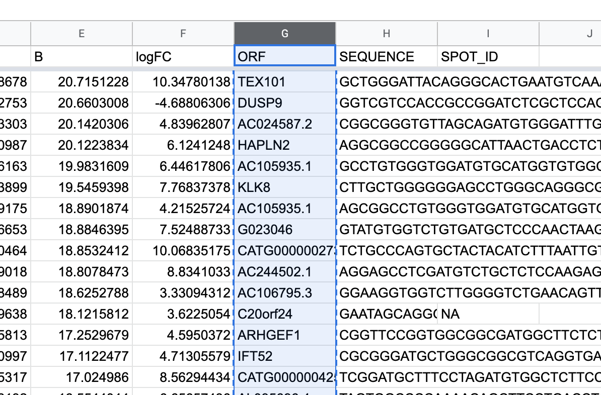
Task: Select logFC value 6.44617806
Action: coord(183,166)
